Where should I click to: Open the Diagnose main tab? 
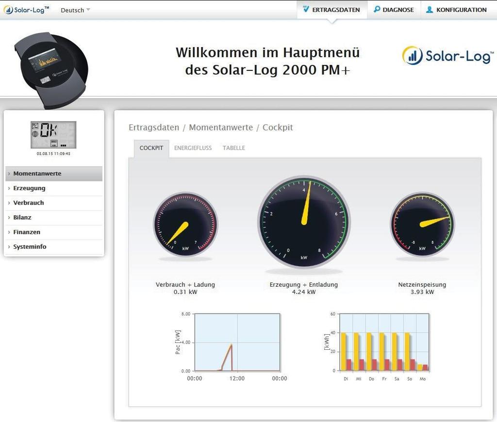point(394,10)
